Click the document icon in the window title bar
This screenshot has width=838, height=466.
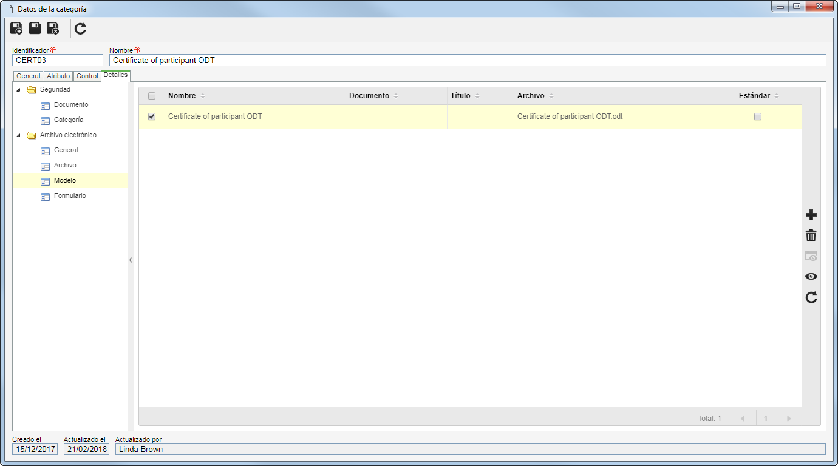point(9,9)
